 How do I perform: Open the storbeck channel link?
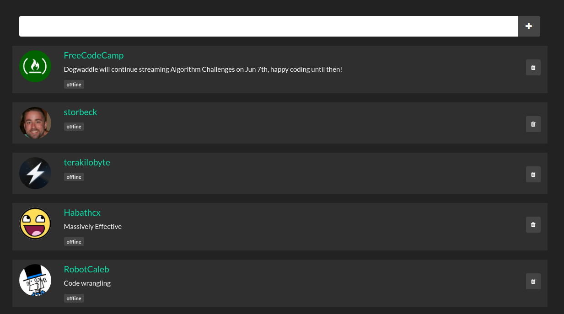pyautogui.click(x=81, y=112)
